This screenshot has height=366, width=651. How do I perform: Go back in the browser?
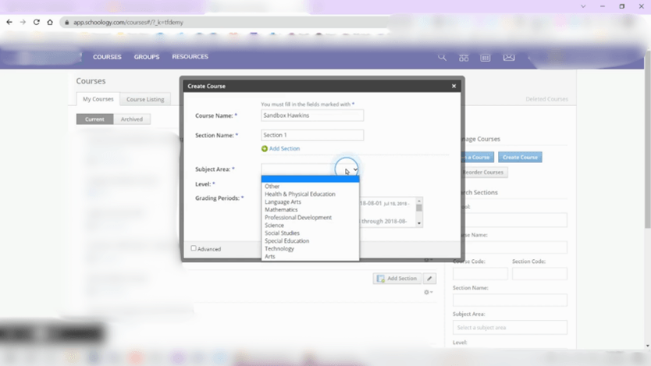(x=9, y=22)
